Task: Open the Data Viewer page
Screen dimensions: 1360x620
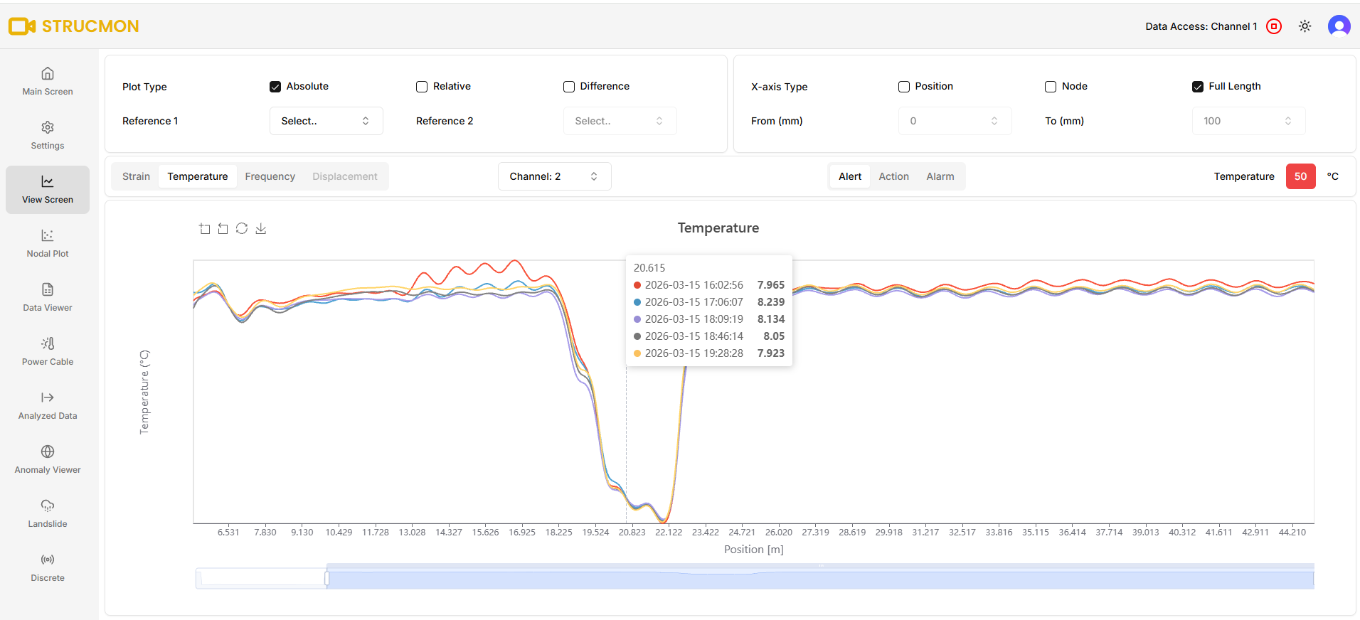Action: tap(48, 298)
